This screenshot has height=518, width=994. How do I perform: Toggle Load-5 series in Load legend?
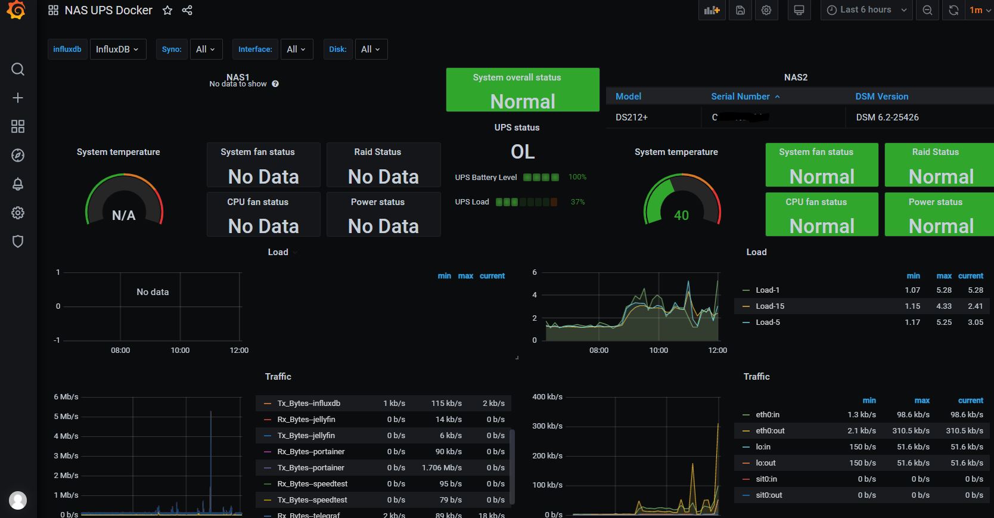pos(768,322)
